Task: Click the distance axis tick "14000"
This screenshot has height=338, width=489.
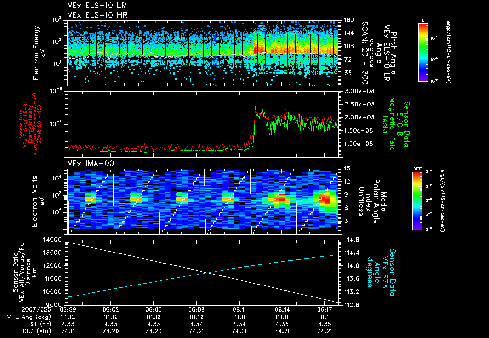Action: [x=53, y=240]
